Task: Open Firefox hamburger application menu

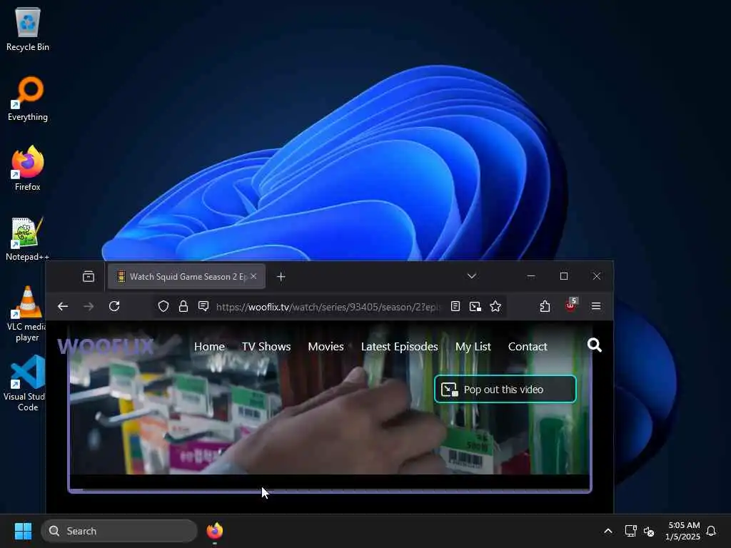Action: coord(596,306)
